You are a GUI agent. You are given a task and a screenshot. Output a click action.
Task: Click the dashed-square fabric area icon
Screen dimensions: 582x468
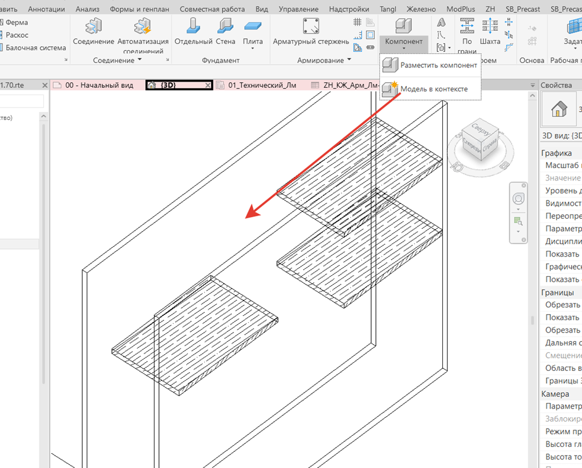370,35
